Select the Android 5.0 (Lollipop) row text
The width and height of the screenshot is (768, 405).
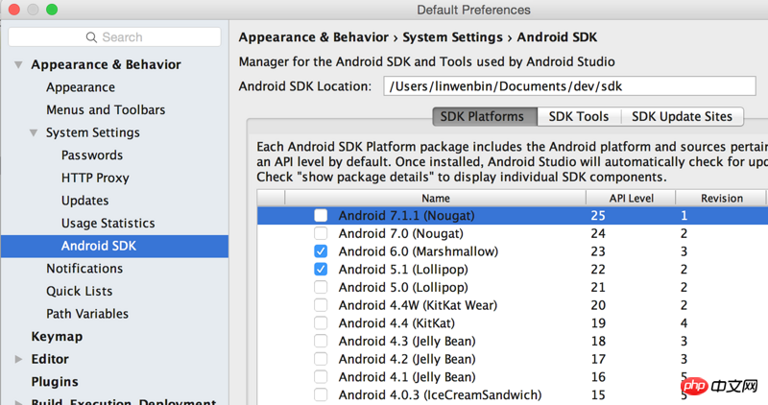[403, 288]
